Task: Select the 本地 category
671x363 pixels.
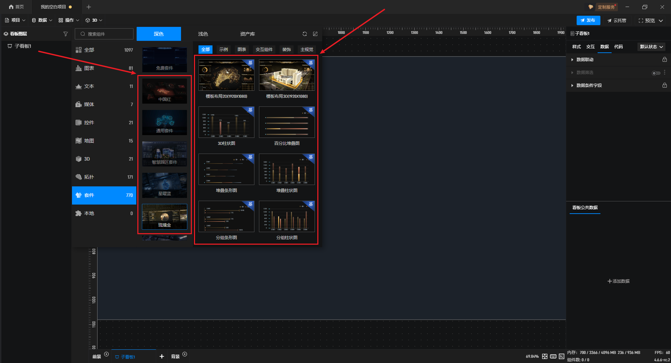Action: point(104,213)
